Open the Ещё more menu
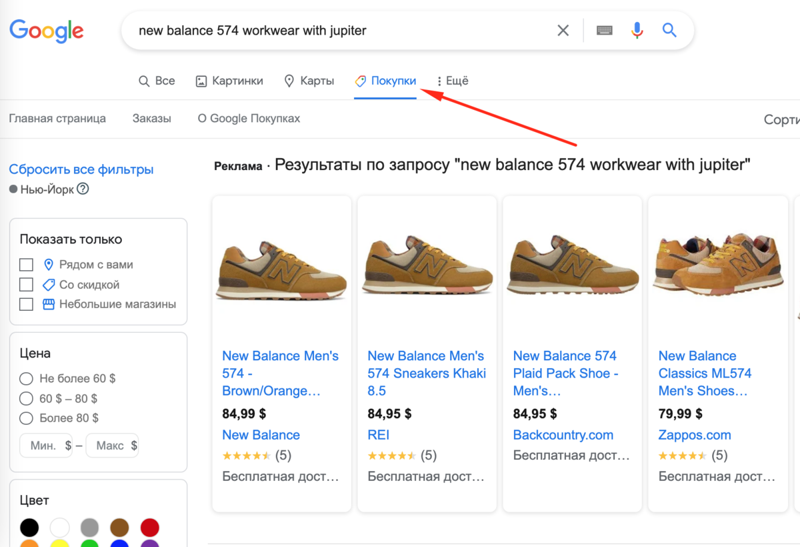 point(453,81)
